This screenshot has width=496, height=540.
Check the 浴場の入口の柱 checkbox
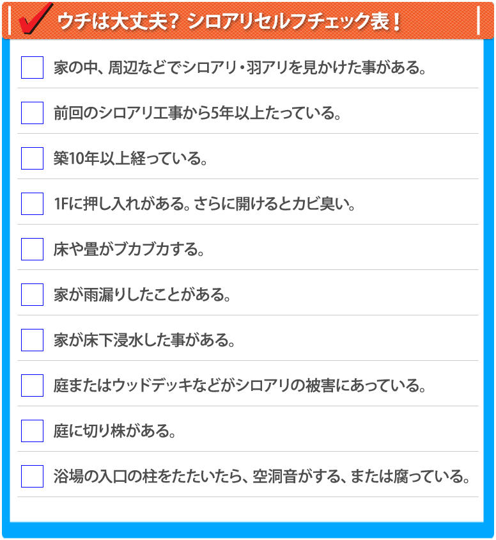[x=32, y=476]
